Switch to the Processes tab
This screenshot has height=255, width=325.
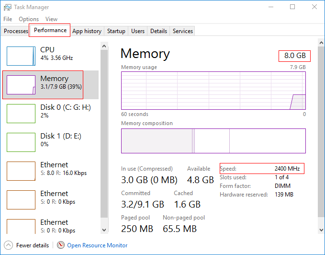point(16,31)
